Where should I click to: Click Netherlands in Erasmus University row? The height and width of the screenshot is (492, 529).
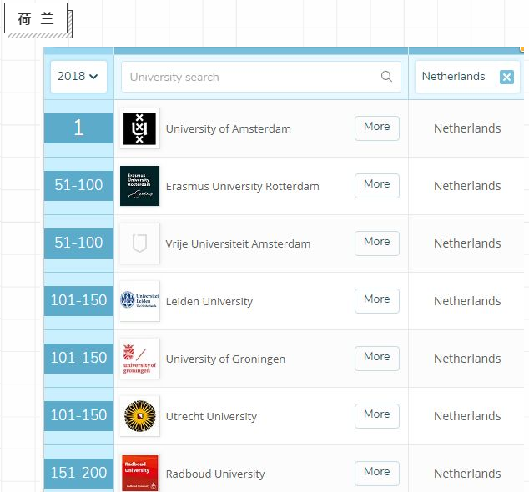[467, 186]
